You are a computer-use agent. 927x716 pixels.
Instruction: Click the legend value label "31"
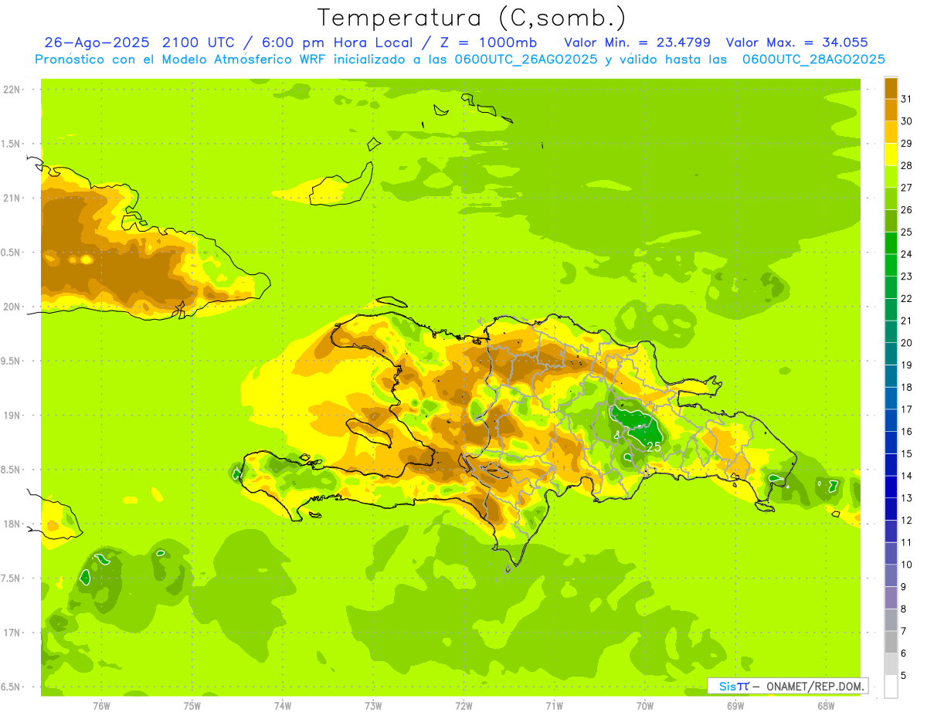(907, 99)
